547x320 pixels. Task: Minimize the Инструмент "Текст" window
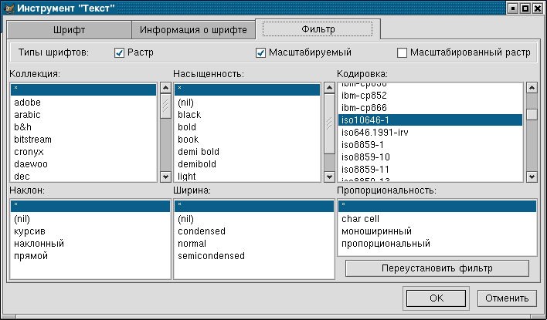[x=513, y=8]
